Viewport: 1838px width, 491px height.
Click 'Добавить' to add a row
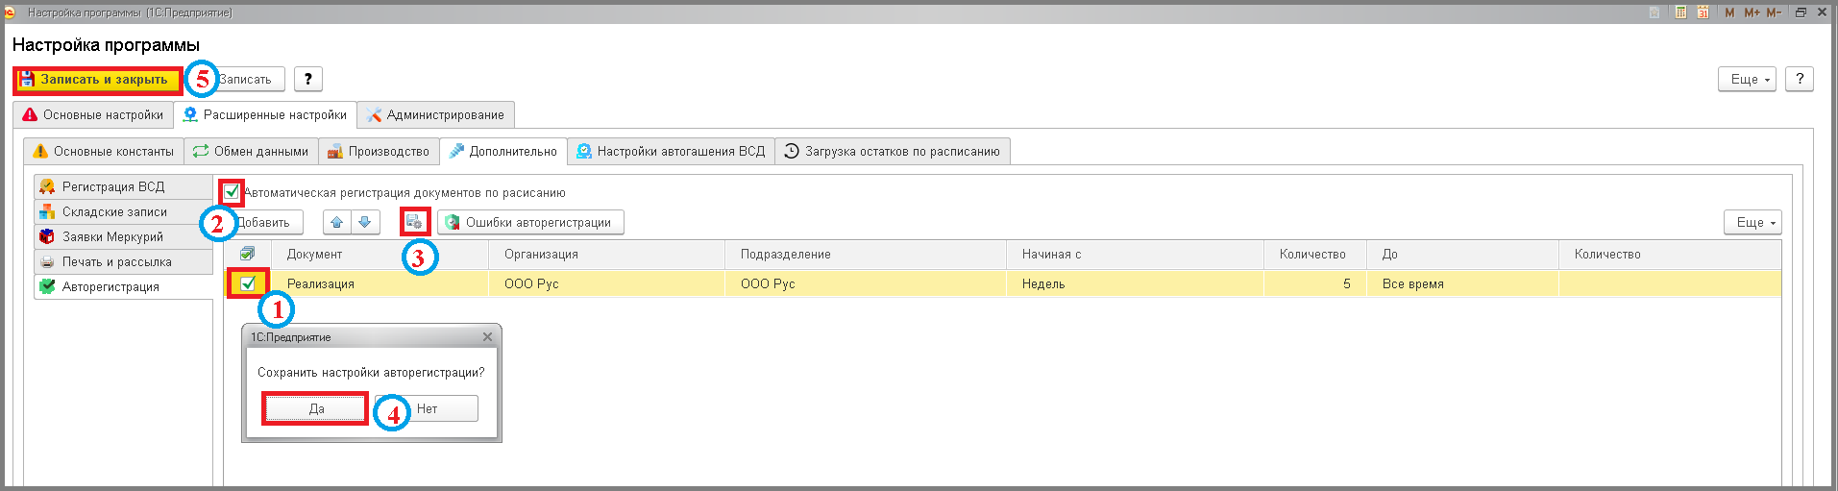pyautogui.click(x=263, y=222)
